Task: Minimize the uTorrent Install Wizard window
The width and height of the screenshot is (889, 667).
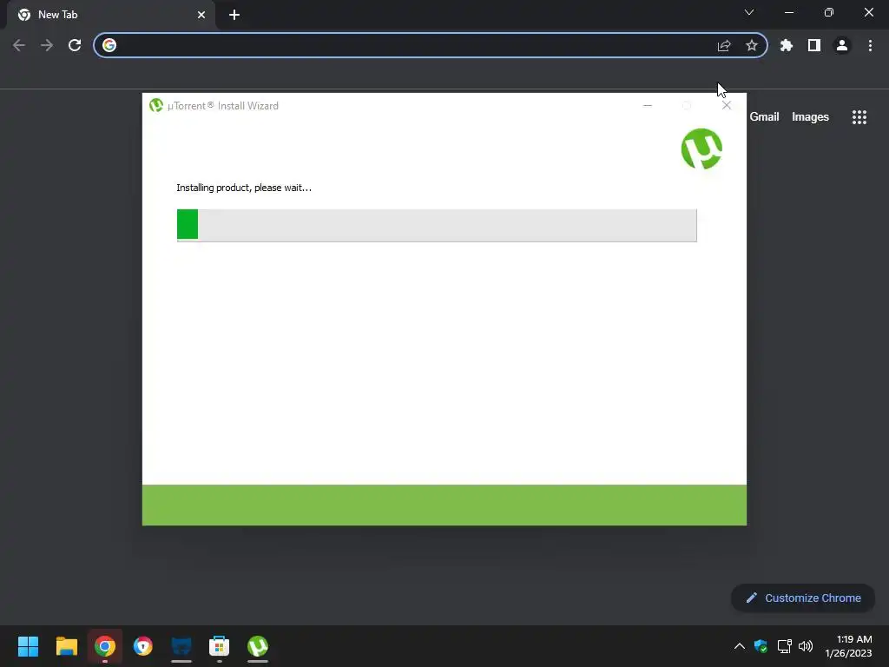Action: click(648, 105)
